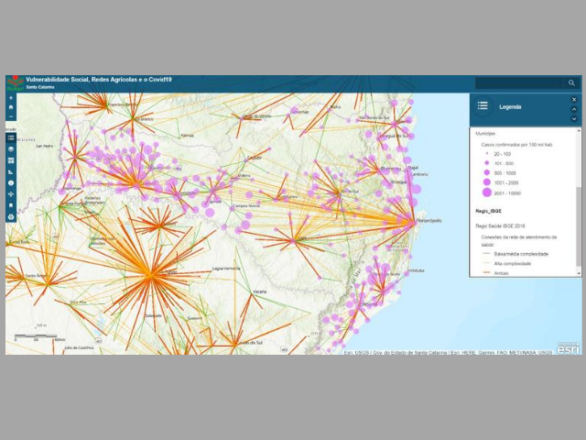Click the home default extent button

click(x=10, y=106)
